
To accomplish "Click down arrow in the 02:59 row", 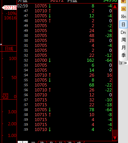I will (x=50, y=6).
